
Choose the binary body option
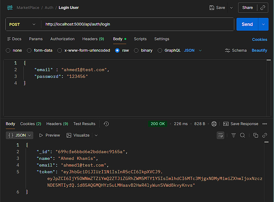point(136,50)
